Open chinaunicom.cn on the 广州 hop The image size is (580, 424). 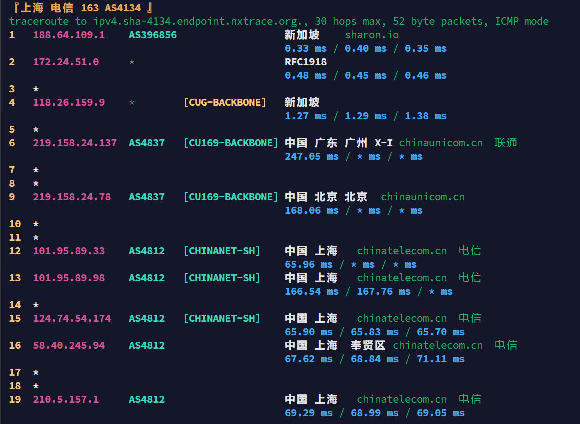[441, 143]
